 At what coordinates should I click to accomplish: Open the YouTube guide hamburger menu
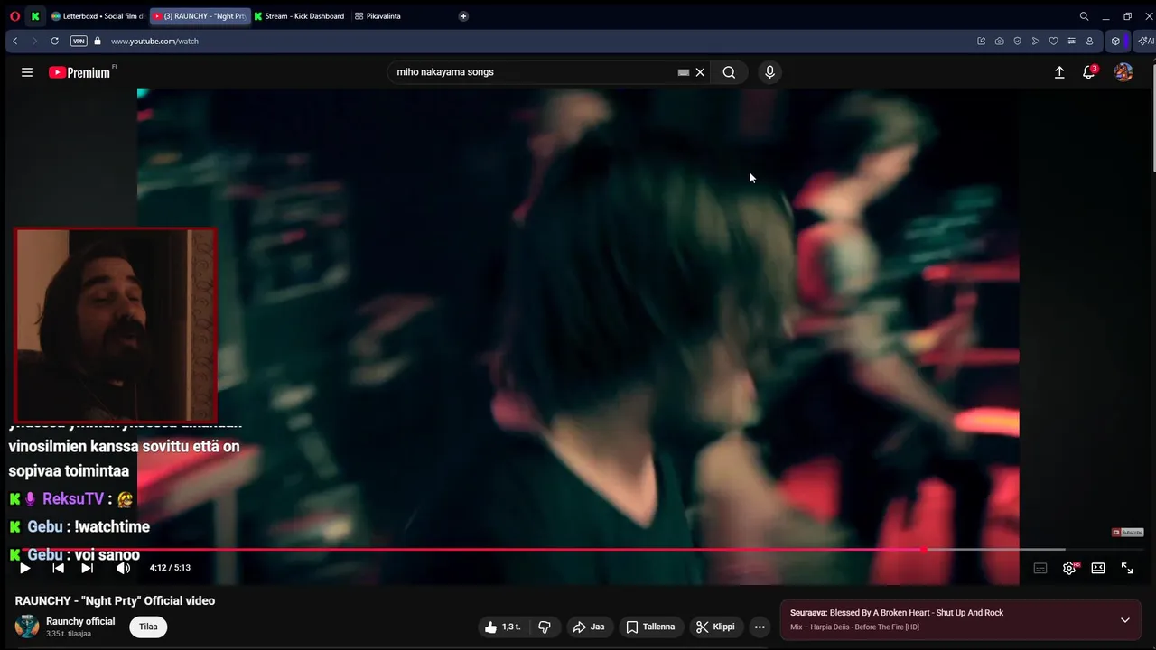pyautogui.click(x=27, y=72)
